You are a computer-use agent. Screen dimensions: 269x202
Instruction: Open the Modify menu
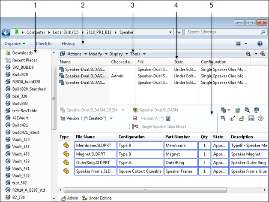(x=98, y=54)
